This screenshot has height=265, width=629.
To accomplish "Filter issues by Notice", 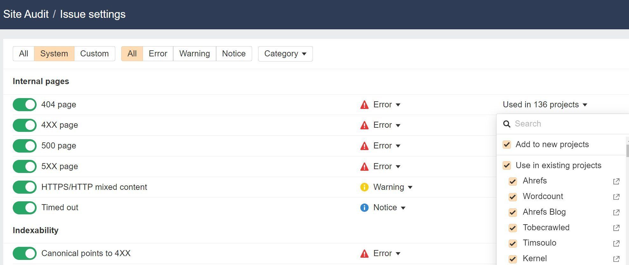I will tap(234, 54).
